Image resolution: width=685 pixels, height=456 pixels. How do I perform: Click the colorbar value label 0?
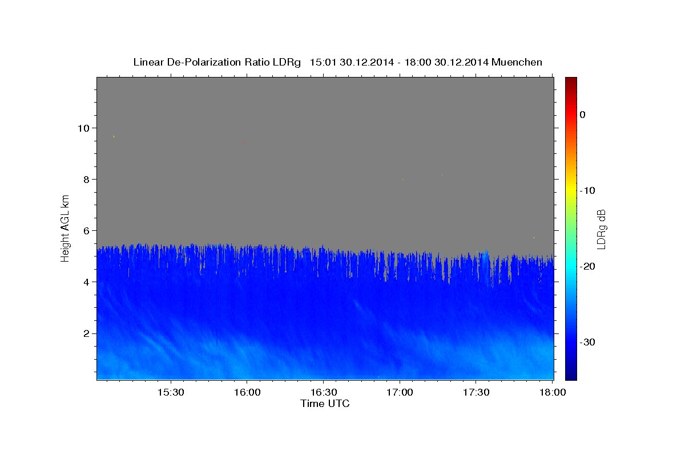pos(582,115)
